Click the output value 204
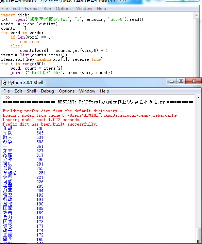202x244 pixels. click(x=40, y=191)
